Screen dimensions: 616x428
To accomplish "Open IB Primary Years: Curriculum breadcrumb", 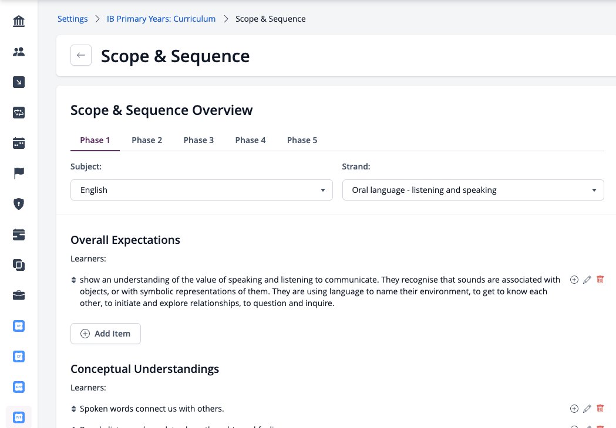I will click(x=161, y=19).
